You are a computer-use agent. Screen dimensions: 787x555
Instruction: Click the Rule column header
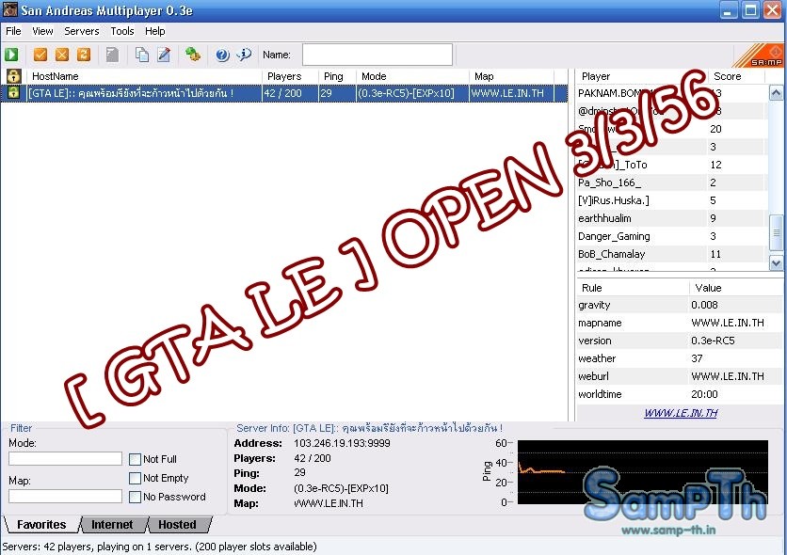click(x=633, y=288)
